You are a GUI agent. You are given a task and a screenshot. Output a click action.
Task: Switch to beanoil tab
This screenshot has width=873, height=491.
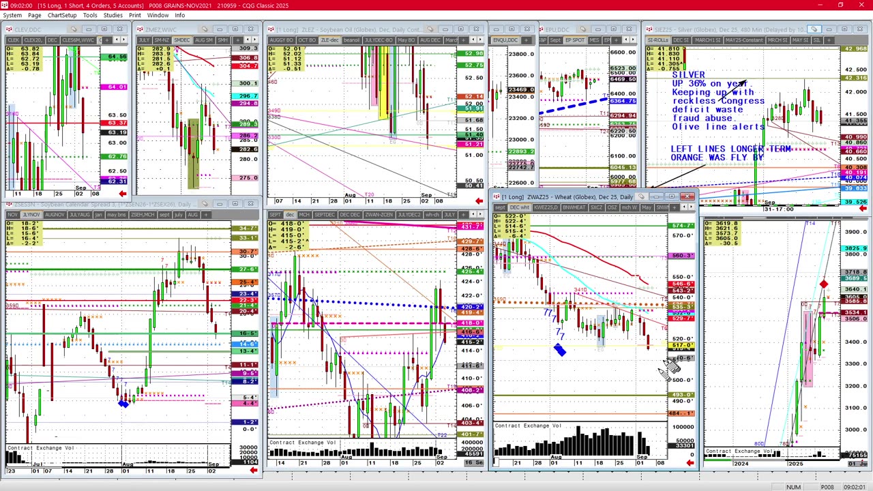[x=352, y=40]
